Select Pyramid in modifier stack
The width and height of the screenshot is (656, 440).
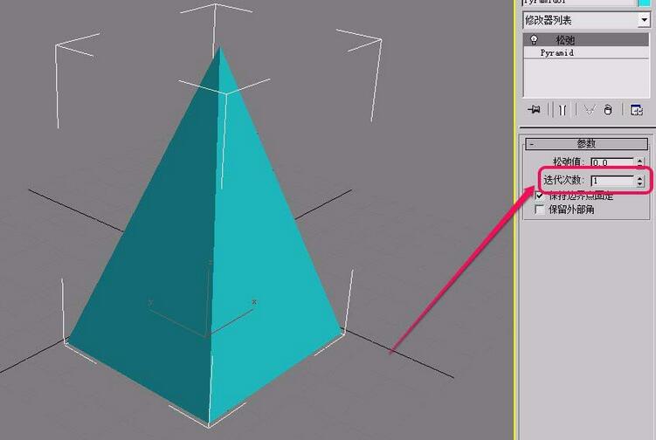click(x=586, y=52)
